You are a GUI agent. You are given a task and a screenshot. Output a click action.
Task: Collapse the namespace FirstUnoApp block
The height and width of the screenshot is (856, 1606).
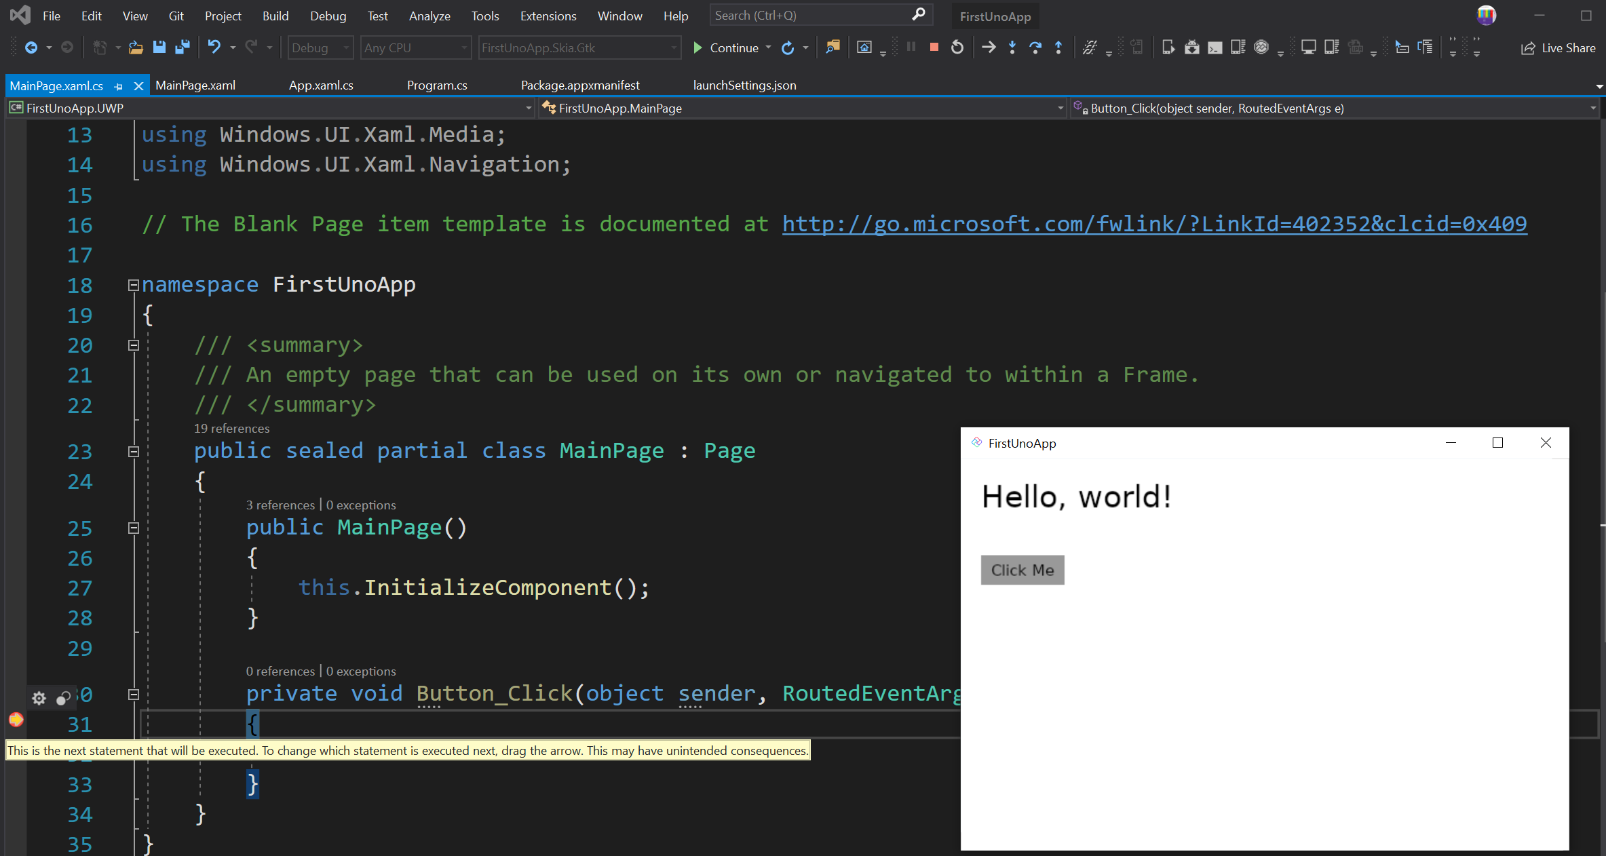coord(134,285)
